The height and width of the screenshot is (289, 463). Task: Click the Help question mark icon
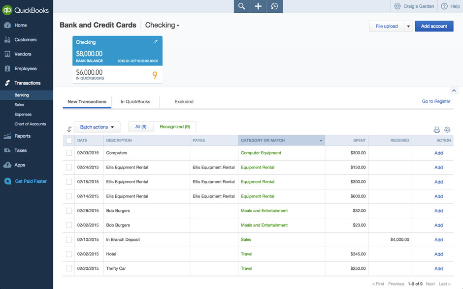point(444,6)
